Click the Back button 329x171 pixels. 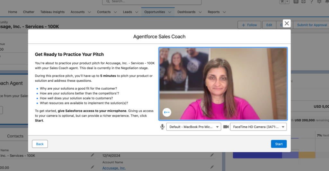[40, 144]
